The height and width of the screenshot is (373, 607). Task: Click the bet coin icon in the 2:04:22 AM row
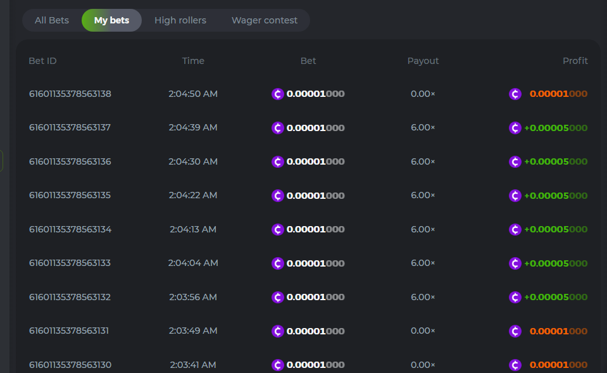[x=277, y=196]
